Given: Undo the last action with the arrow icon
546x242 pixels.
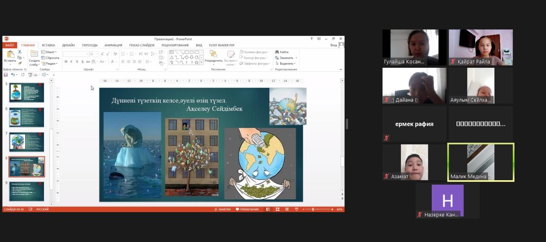Looking at the screenshot, I should [13, 75].
